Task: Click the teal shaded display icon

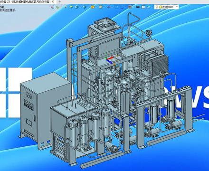Action: click(x=85, y=7)
